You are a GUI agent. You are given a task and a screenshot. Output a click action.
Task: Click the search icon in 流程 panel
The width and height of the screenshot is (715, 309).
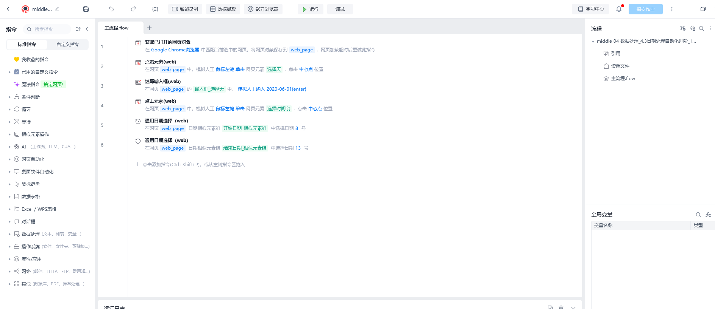(701, 28)
